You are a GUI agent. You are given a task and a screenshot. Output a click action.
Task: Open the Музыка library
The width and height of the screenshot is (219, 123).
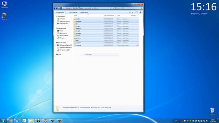pos(61,38)
